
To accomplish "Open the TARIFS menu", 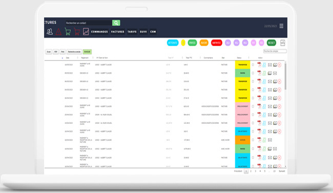I will click(132, 32).
